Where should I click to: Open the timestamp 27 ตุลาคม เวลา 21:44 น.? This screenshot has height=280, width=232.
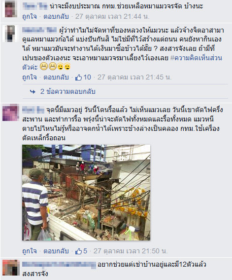tap(112, 17)
